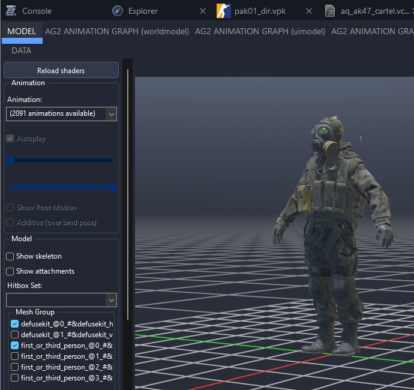Click the 'Animation:' label text
Image resolution: width=414 pixels, height=390 pixels.
point(25,100)
